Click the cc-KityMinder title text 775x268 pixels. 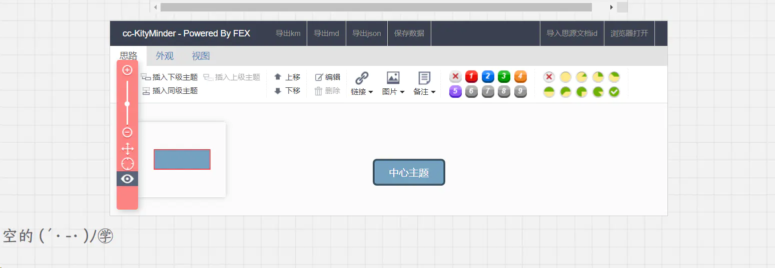pyautogui.click(x=186, y=33)
